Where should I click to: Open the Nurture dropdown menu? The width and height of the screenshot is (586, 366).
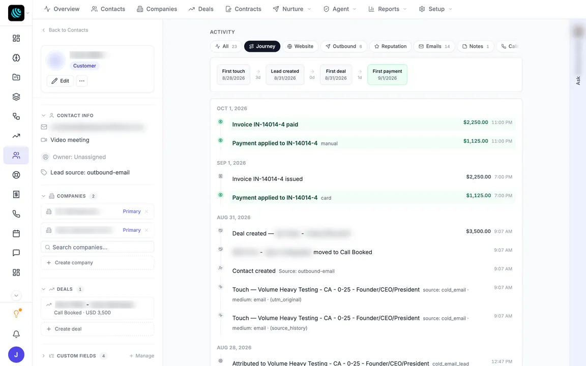click(x=292, y=9)
